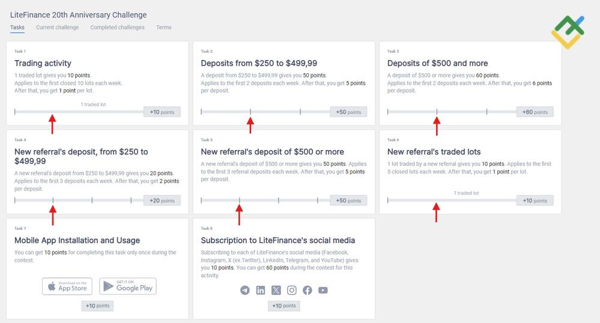
Task: Click Get it on Google Play button
Action: [128, 286]
